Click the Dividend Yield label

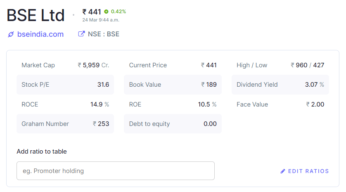pyautogui.click(x=257, y=85)
